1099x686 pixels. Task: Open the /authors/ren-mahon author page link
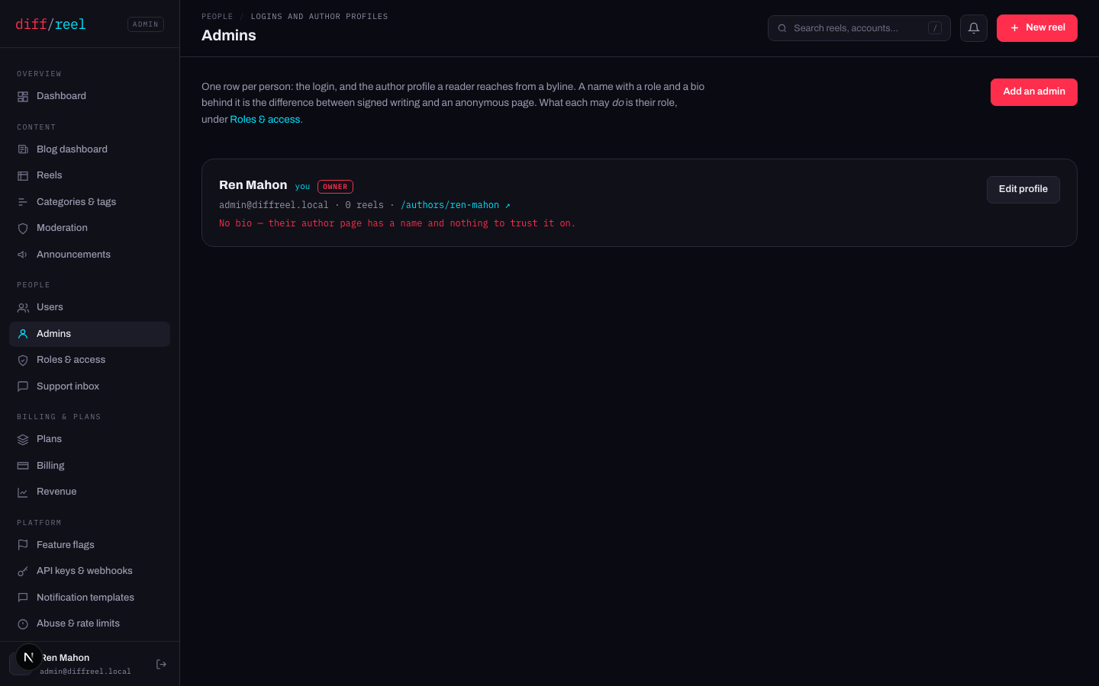tap(456, 205)
